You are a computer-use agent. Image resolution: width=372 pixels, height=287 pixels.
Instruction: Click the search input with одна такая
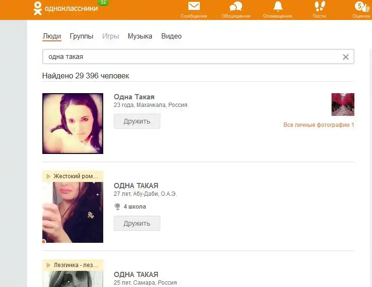190,57
